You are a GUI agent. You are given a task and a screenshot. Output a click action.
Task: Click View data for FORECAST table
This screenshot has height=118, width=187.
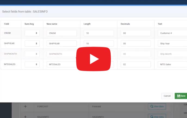157,107
